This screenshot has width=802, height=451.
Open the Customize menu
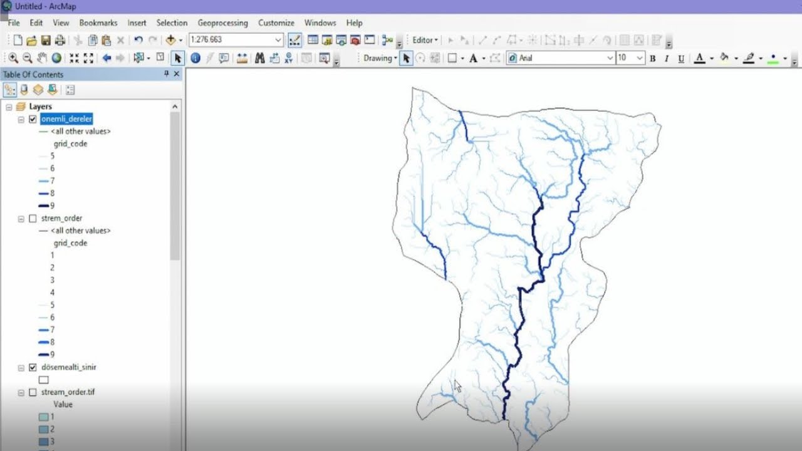[x=276, y=23]
